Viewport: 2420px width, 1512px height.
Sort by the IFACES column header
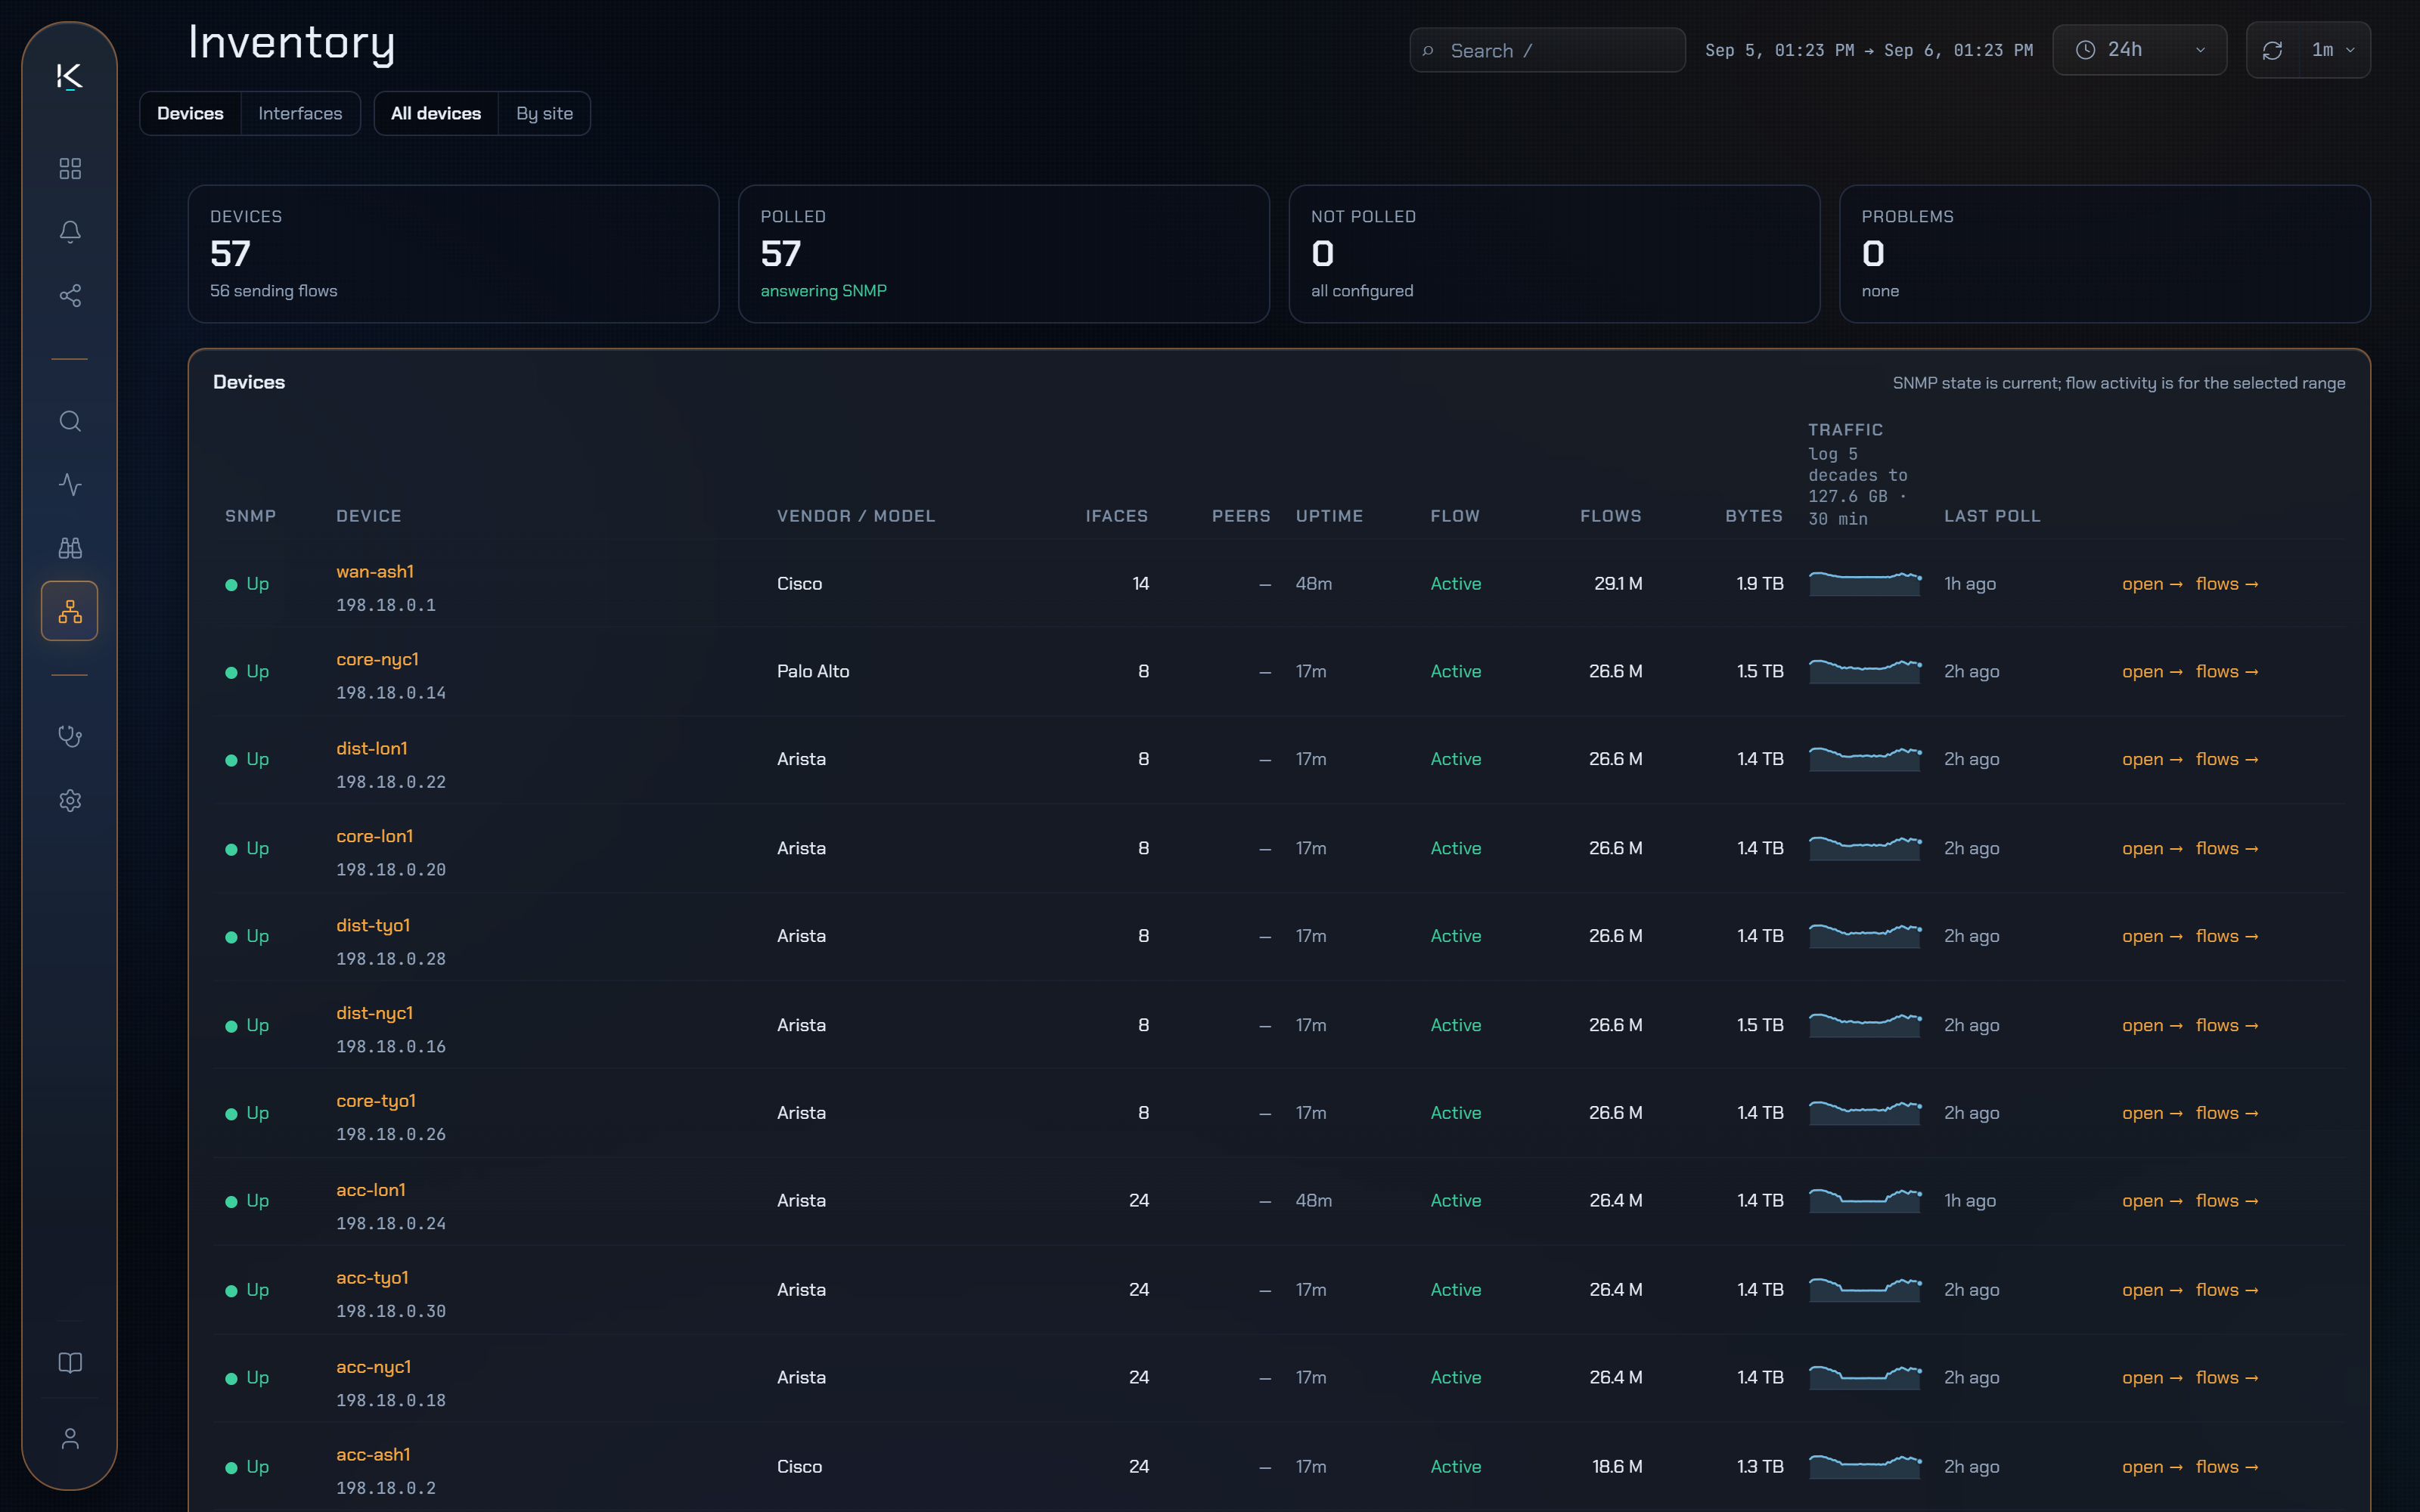pos(1116,516)
